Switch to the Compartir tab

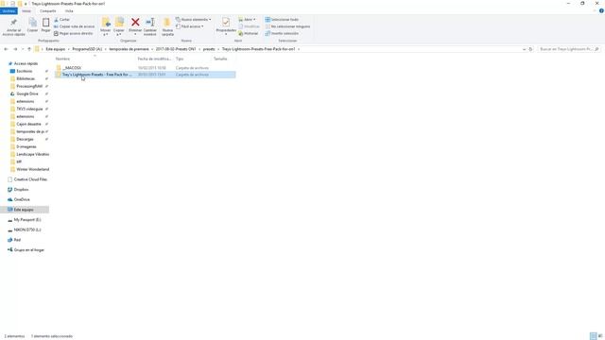coord(48,11)
